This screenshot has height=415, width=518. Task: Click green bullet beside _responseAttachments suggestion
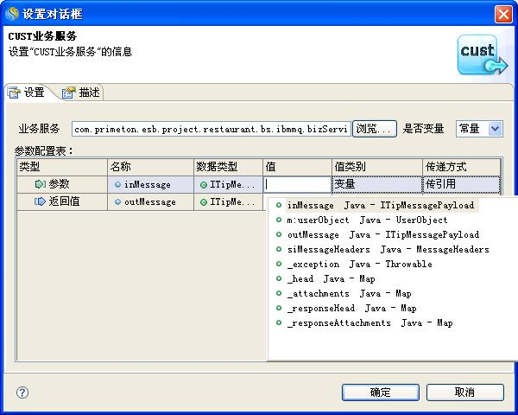click(x=279, y=322)
